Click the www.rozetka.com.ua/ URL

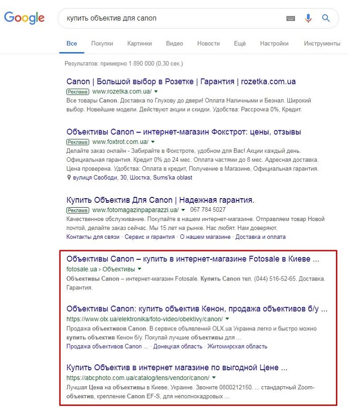122,92
